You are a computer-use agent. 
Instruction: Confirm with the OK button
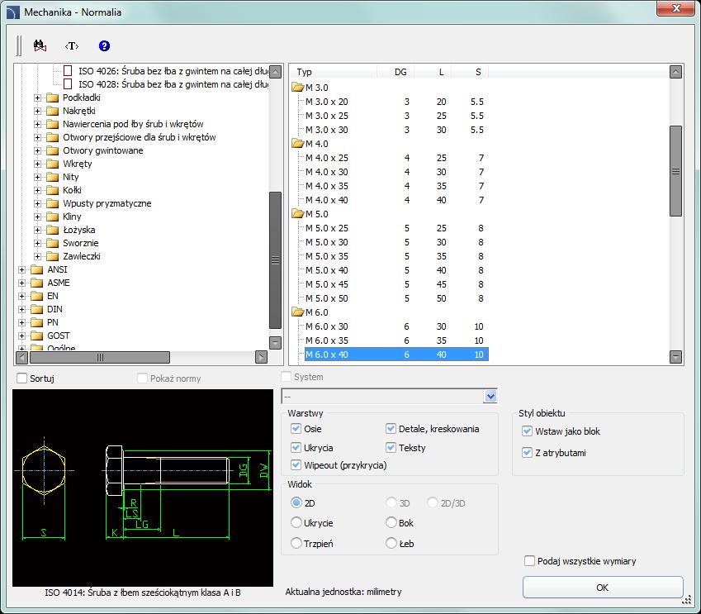[603, 588]
